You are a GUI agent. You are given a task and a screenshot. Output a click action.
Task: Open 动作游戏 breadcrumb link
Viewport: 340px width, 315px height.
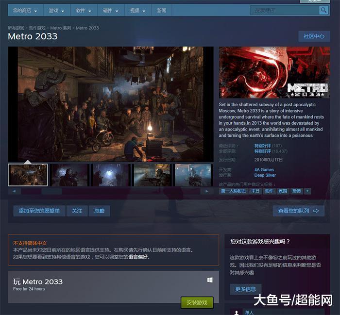point(37,28)
